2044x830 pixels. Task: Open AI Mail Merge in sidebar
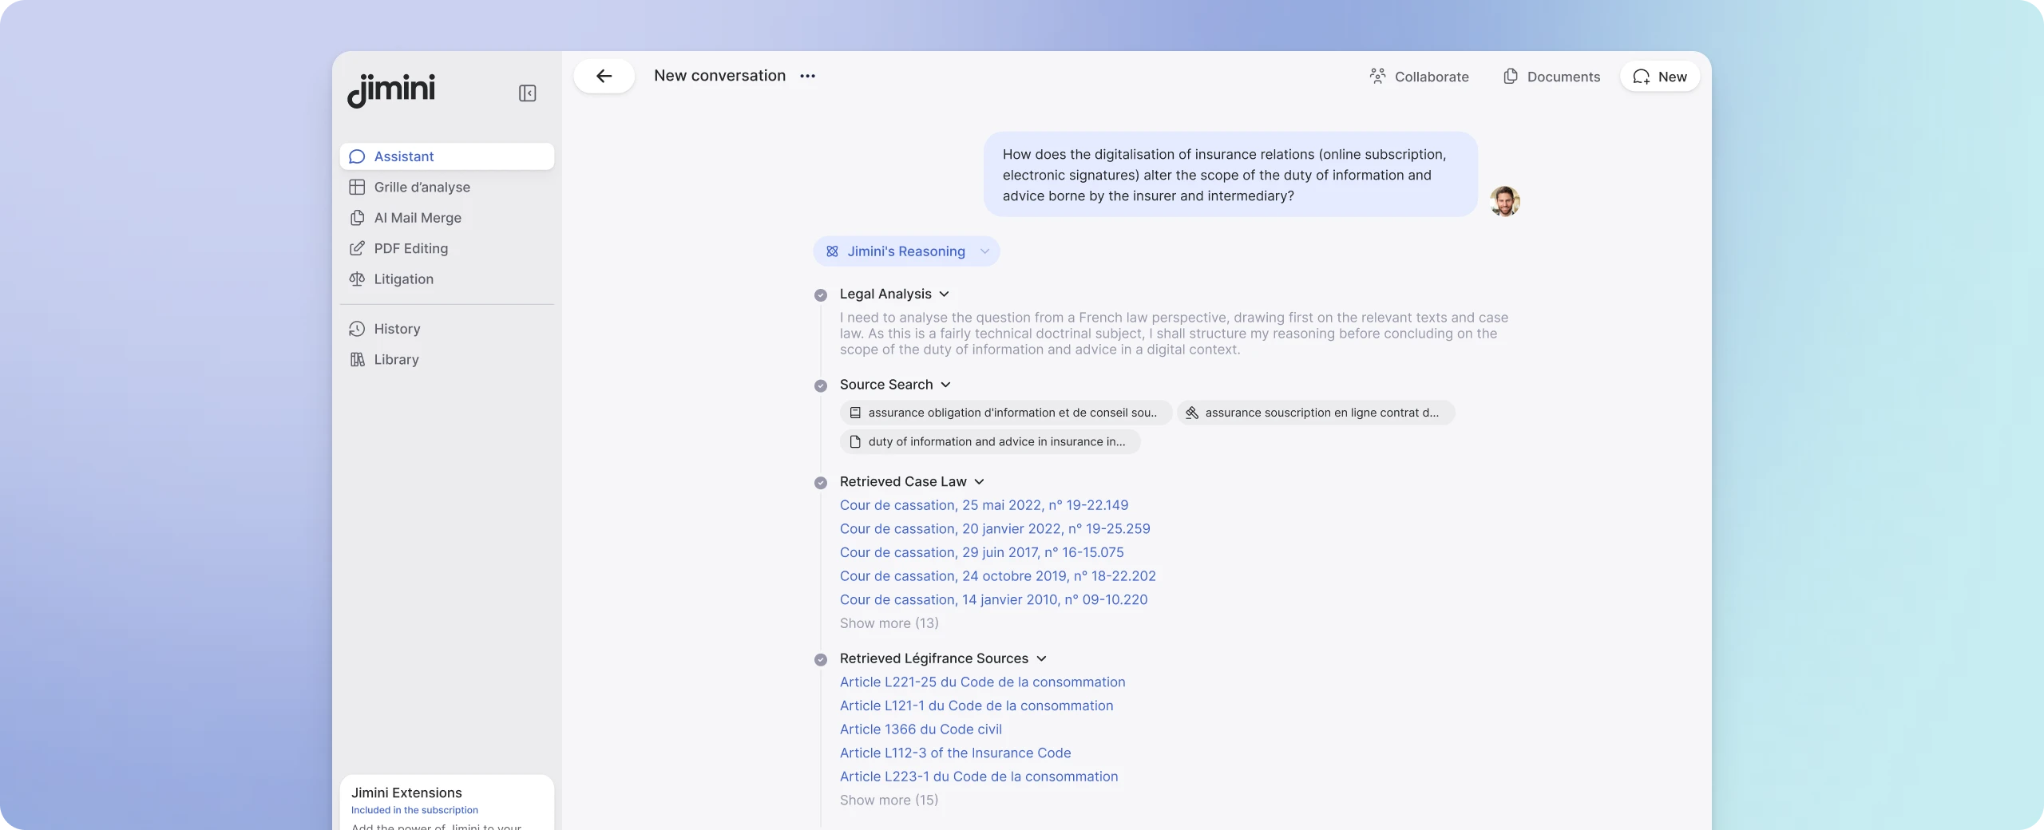coord(447,218)
